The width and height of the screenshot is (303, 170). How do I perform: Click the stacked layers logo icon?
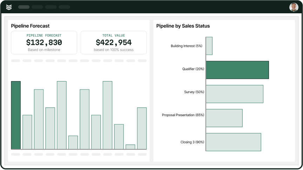(9, 7)
